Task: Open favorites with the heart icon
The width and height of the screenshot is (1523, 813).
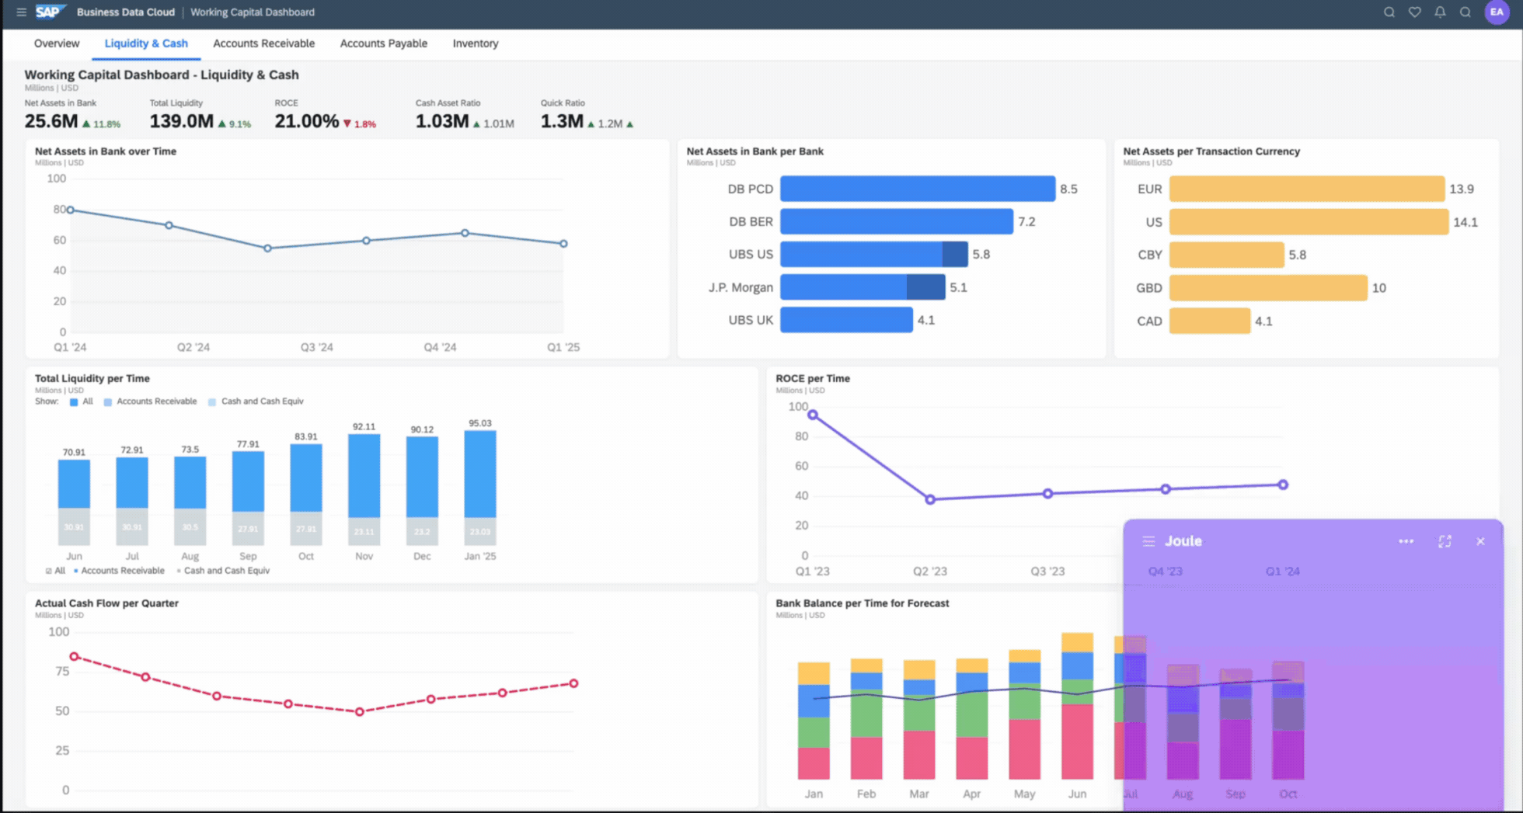Action: (x=1414, y=12)
